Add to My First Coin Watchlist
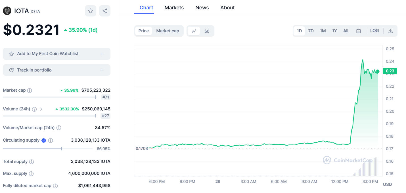The width and height of the screenshot is (406, 193). click(x=56, y=54)
